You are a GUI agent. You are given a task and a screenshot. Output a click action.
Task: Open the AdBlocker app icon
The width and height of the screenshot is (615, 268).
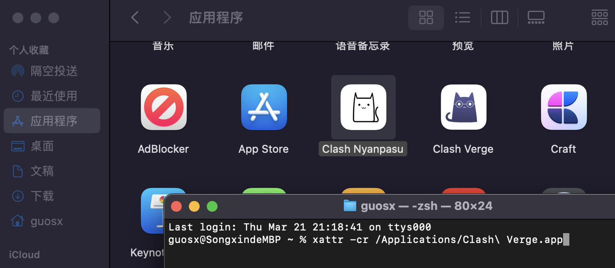tap(163, 108)
